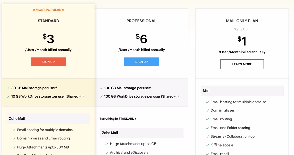294x155 pixels.
Task: Click the $6 price in Professional plan
Action: pos(141,39)
